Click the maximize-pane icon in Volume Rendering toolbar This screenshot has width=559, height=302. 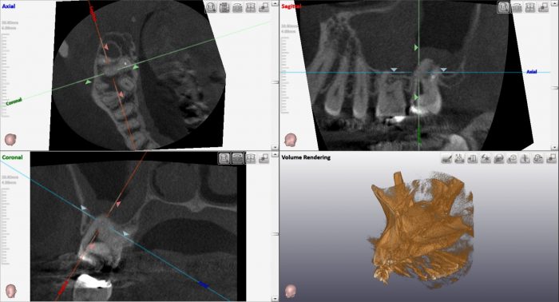click(551, 158)
